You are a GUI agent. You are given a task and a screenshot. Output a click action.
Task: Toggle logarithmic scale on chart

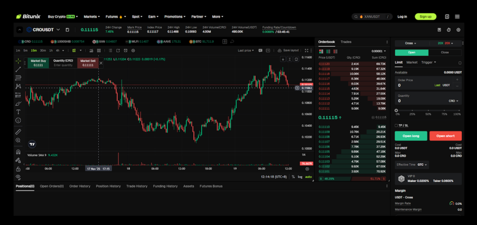tap(300, 177)
